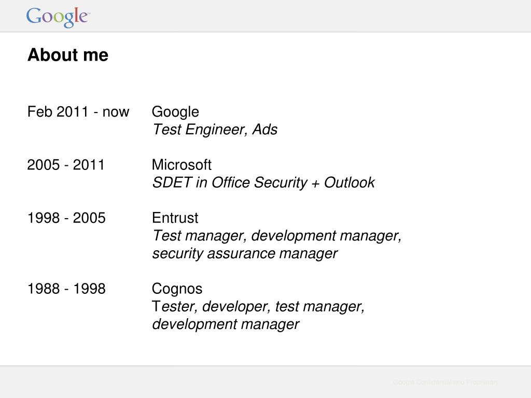Click the word "Outlook" in the Microsoft role
Viewport: 531px width, 398px height.
350,183
